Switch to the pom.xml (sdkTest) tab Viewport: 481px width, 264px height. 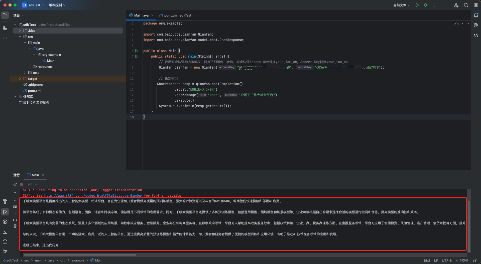point(176,15)
